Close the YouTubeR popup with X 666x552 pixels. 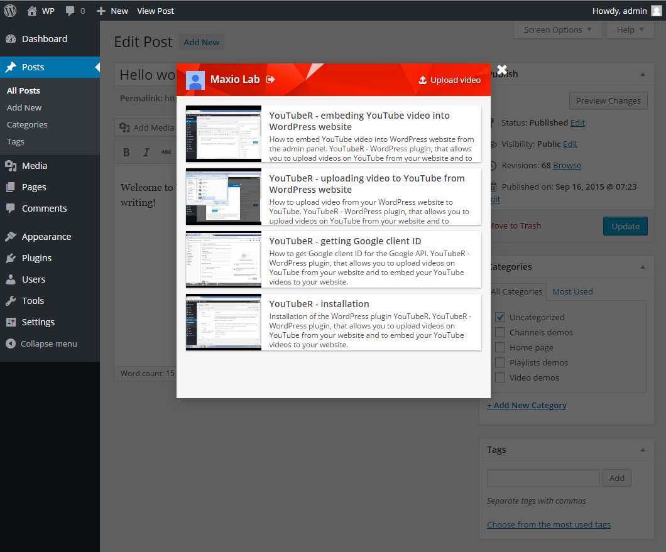pos(501,69)
